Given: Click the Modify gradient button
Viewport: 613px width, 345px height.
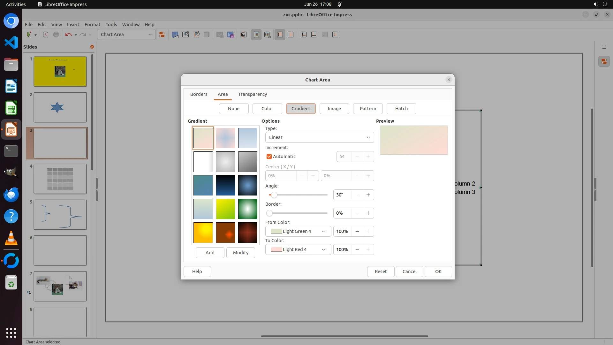Looking at the screenshot, I should pos(240,253).
